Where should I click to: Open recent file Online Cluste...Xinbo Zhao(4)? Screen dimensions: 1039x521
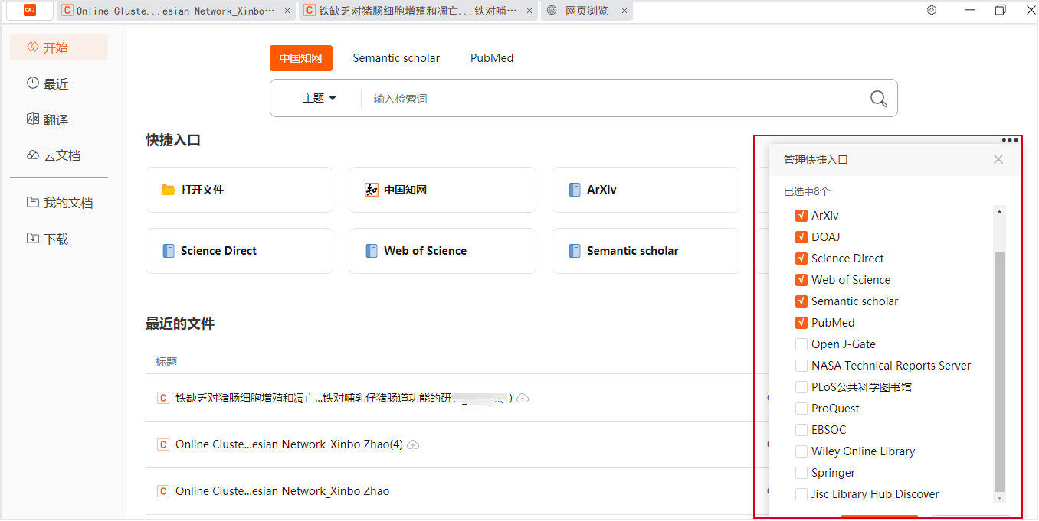coord(289,444)
